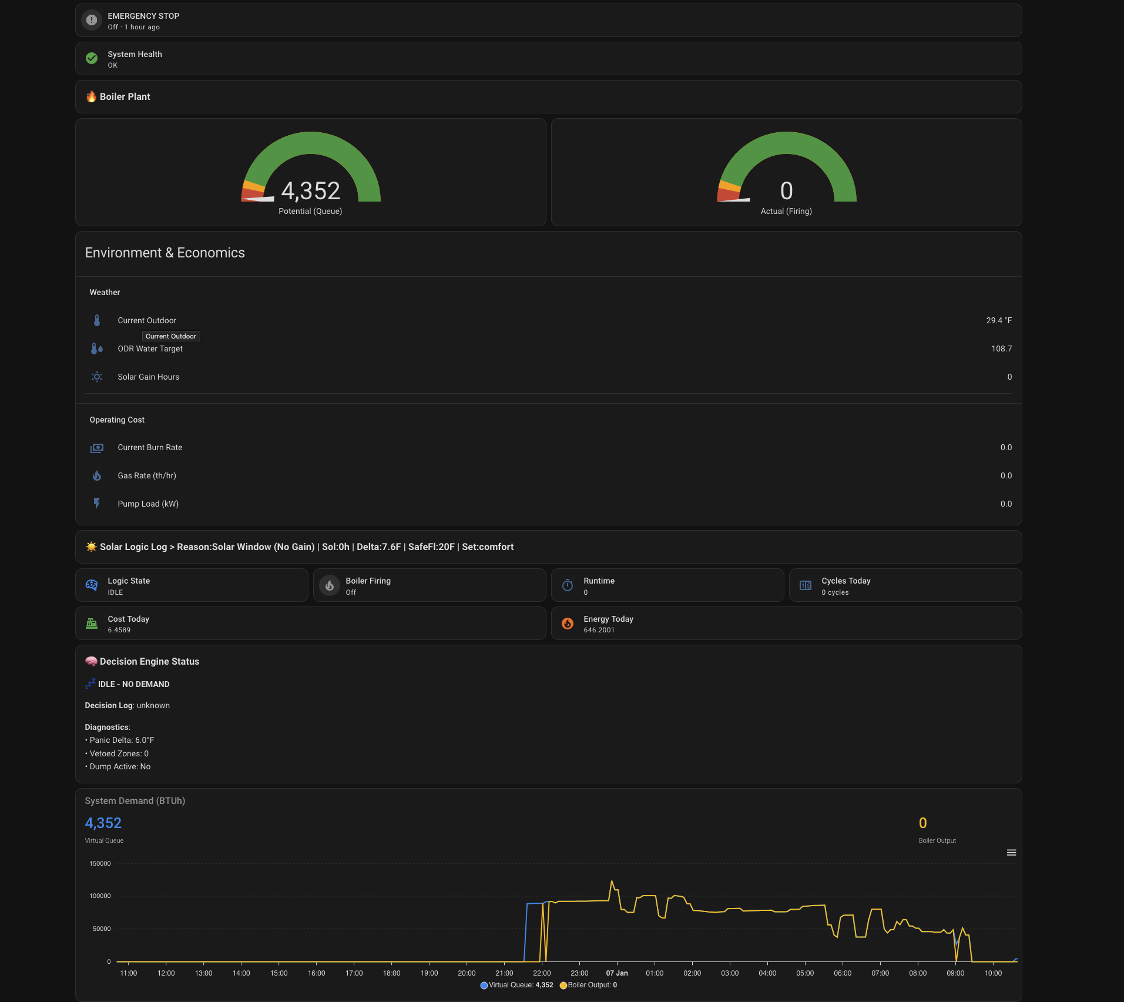Screen dimensions: 1124x1002
Task: Open the Solar Logic Log banner
Action: (549, 547)
